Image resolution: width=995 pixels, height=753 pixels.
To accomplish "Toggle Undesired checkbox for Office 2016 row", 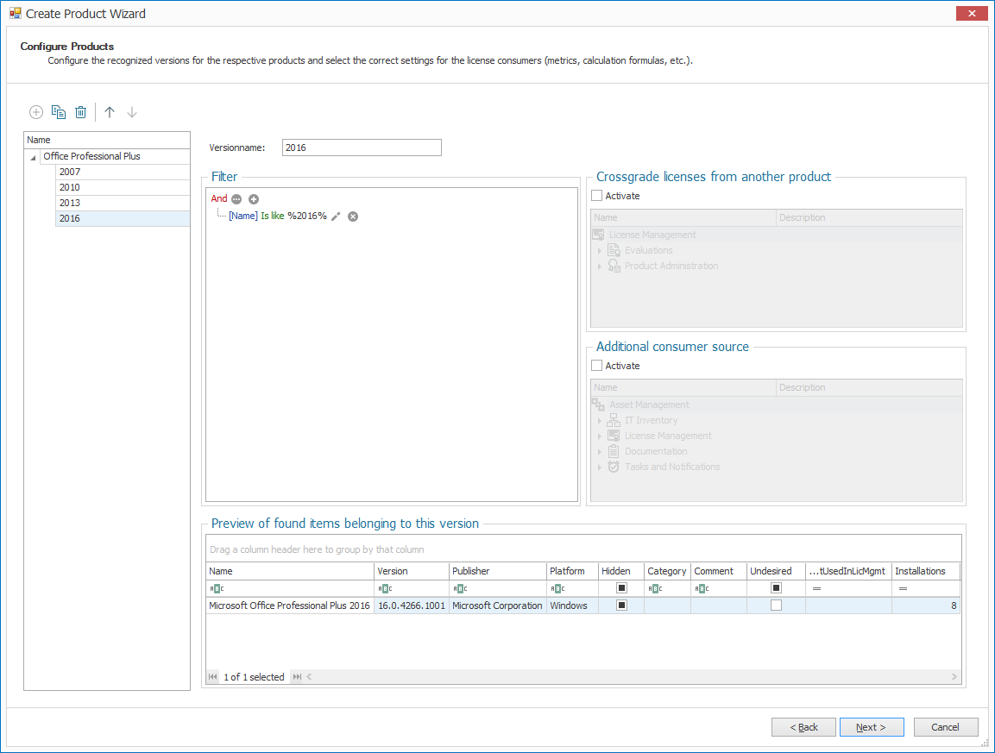I will [776, 606].
